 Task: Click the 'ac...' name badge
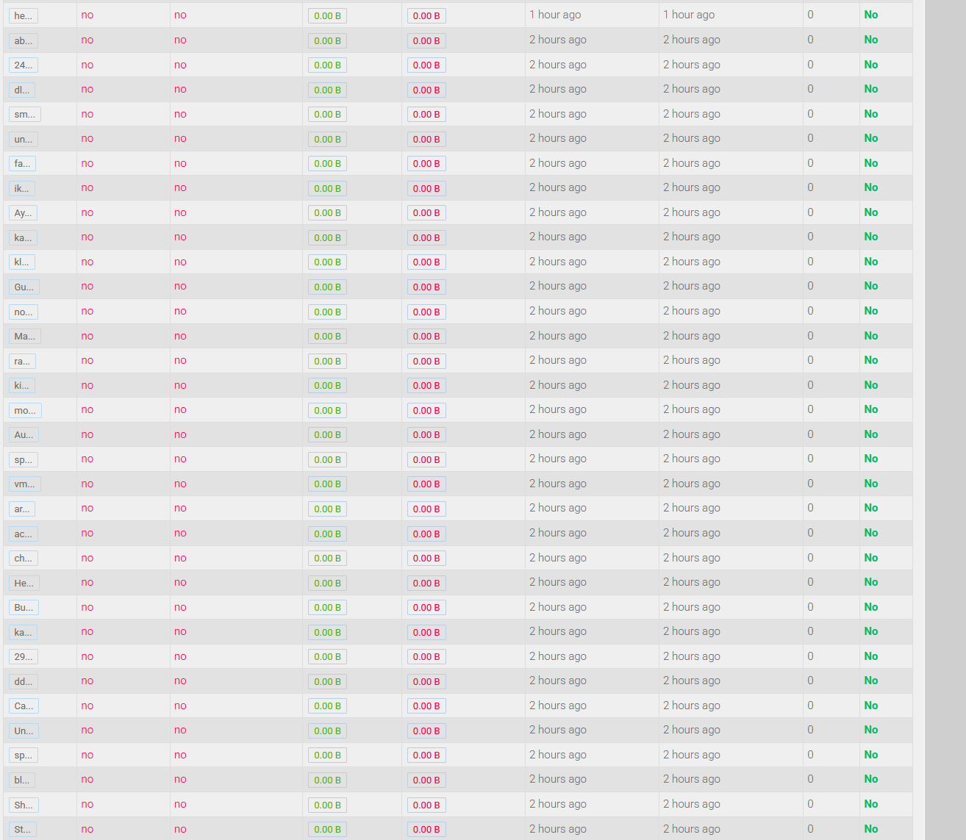[x=23, y=534]
